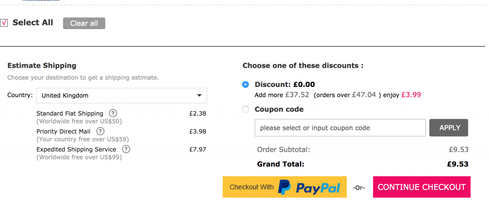This screenshot has height=202, width=489.
Task: Click the £2.38 shipping price
Action: point(198,114)
